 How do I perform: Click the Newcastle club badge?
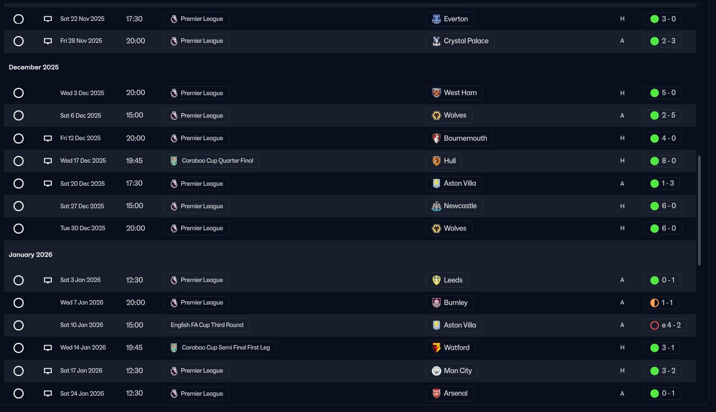pos(436,206)
